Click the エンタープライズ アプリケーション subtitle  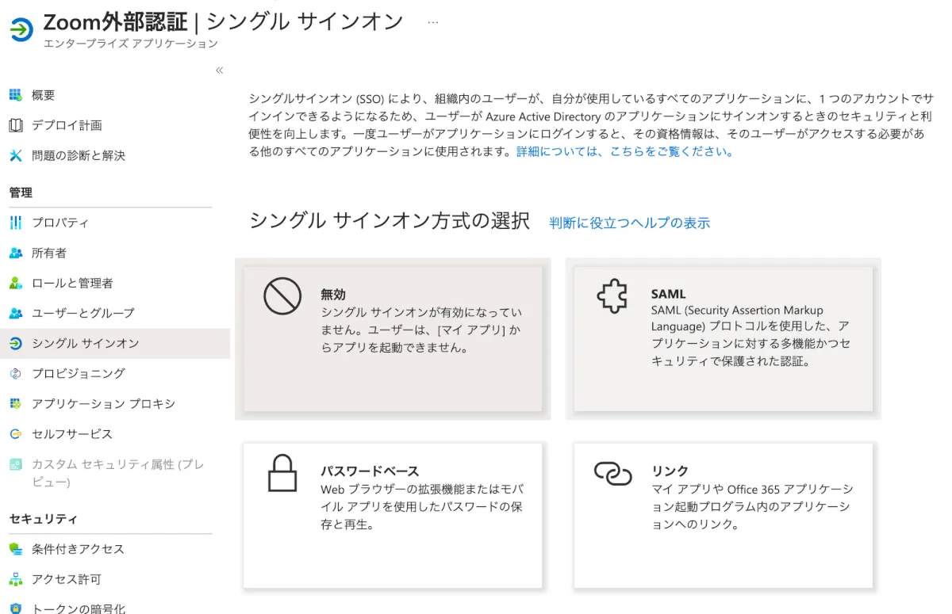(x=131, y=43)
